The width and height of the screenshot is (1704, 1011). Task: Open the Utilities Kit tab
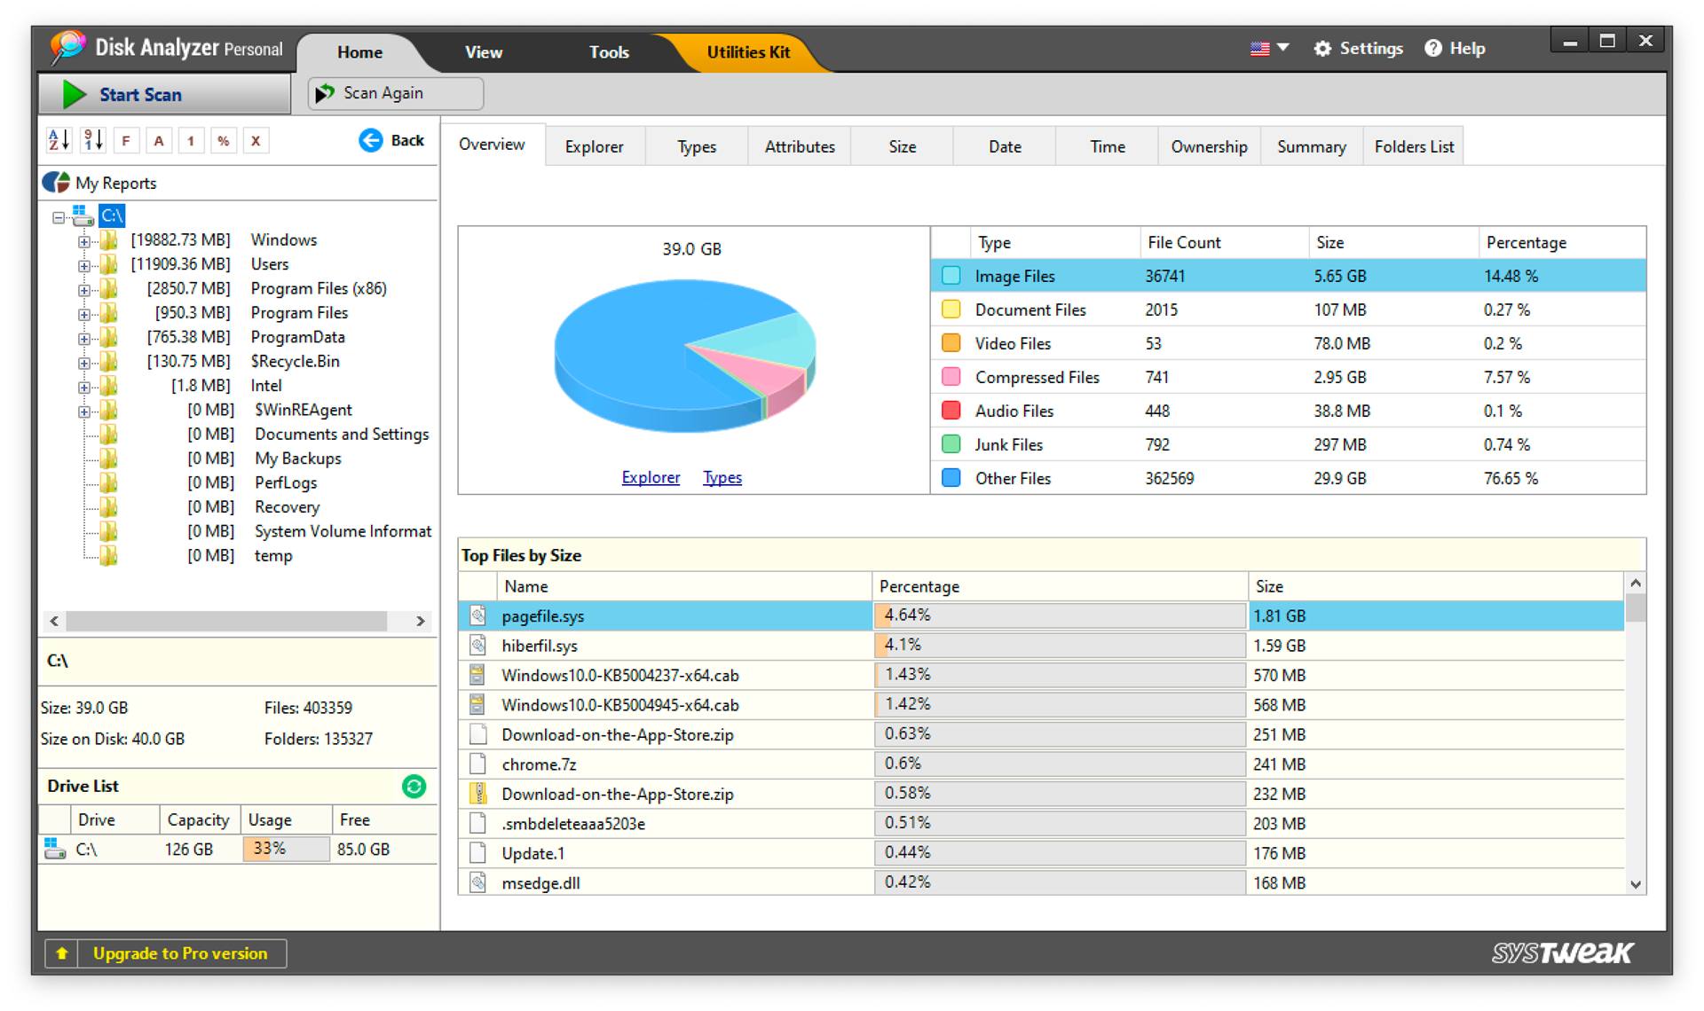(748, 52)
